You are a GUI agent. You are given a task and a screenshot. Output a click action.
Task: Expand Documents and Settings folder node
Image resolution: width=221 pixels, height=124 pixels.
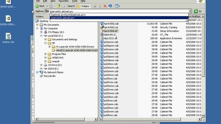coord(45,39)
